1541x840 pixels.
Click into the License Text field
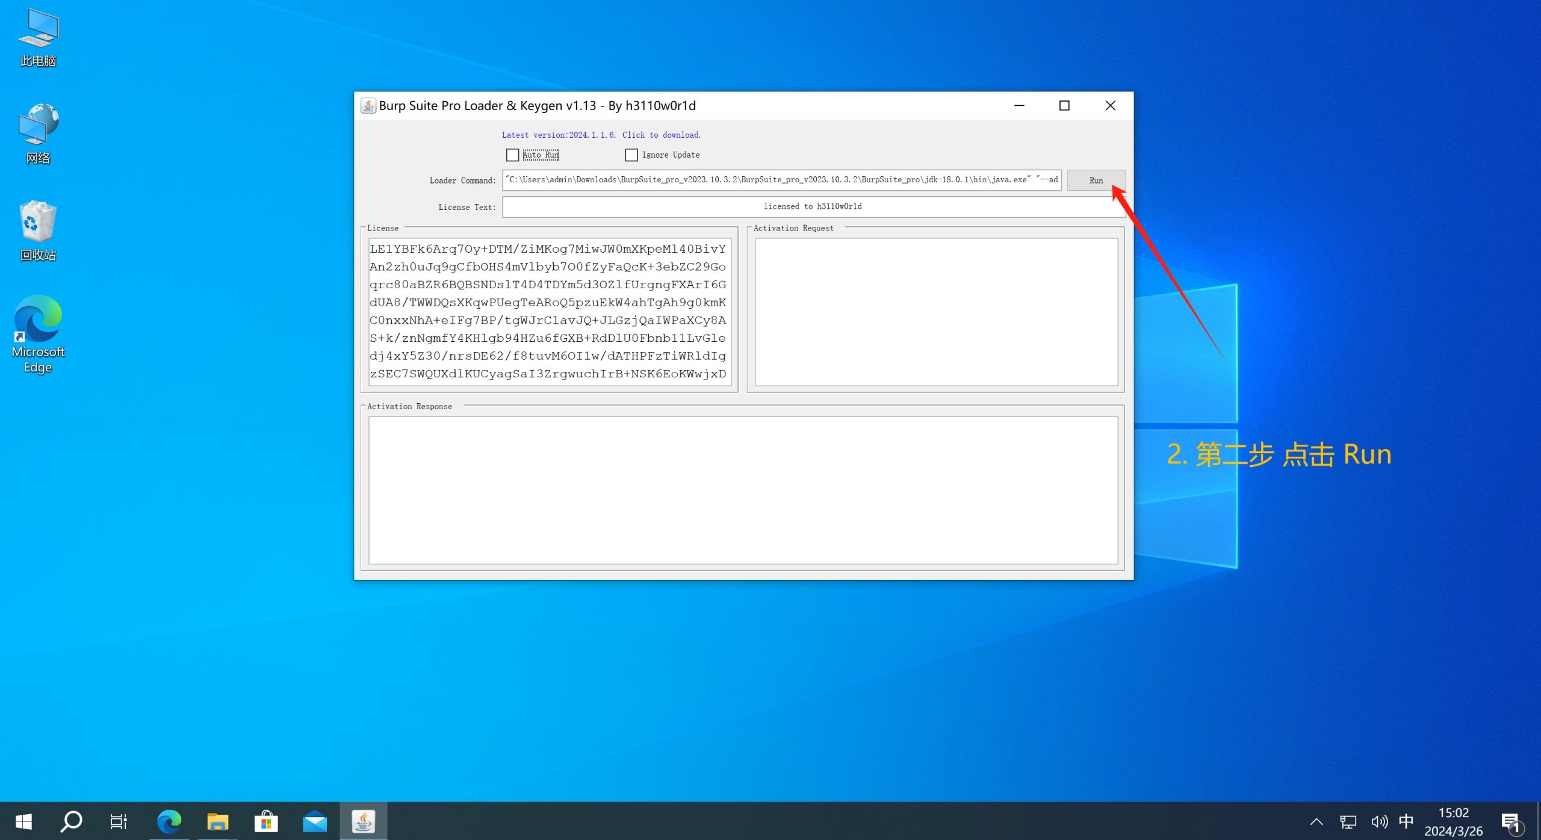click(x=813, y=206)
